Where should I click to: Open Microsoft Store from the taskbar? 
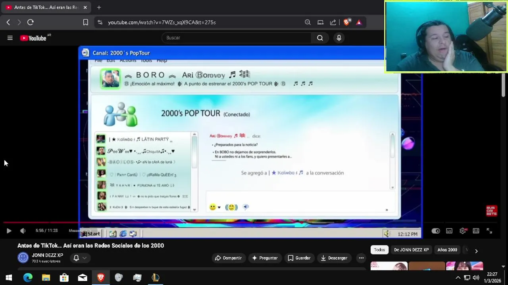pyautogui.click(x=64, y=278)
